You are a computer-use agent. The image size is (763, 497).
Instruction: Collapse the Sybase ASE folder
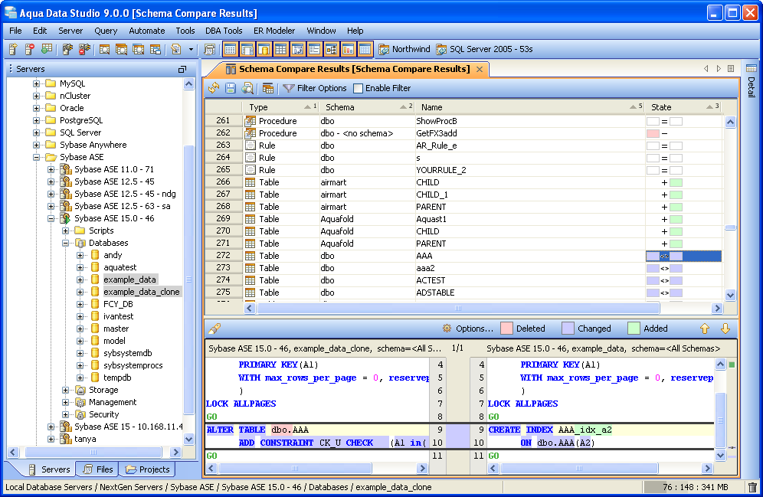pyautogui.click(x=37, y=157)
